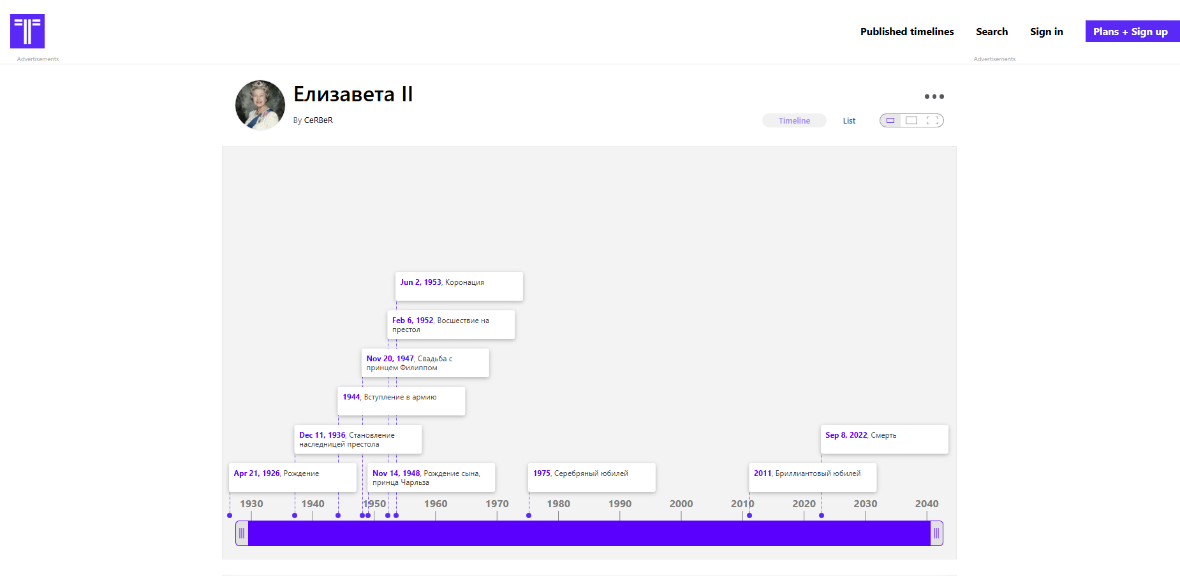
Task: Open the Jun 2, 1953 Коронация event
Action: [x=459, y=286]
